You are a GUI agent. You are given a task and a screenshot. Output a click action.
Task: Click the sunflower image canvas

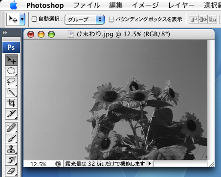115,100
